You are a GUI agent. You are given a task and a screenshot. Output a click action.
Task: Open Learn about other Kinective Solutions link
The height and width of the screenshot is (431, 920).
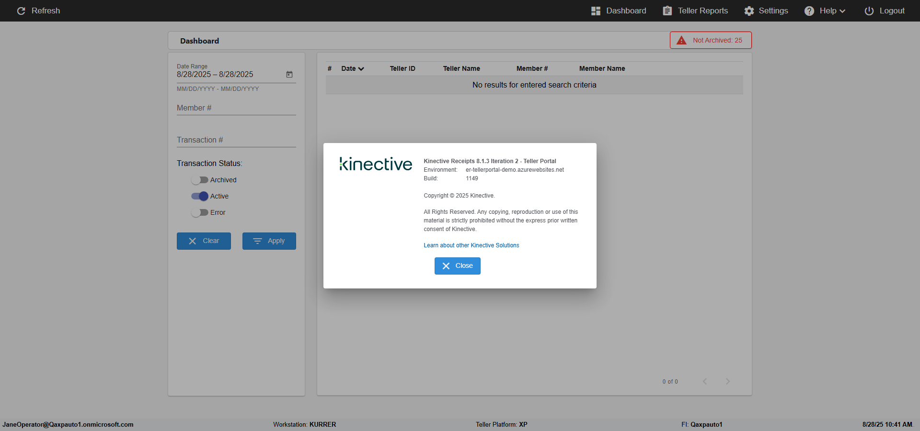(x=471, y=245)
